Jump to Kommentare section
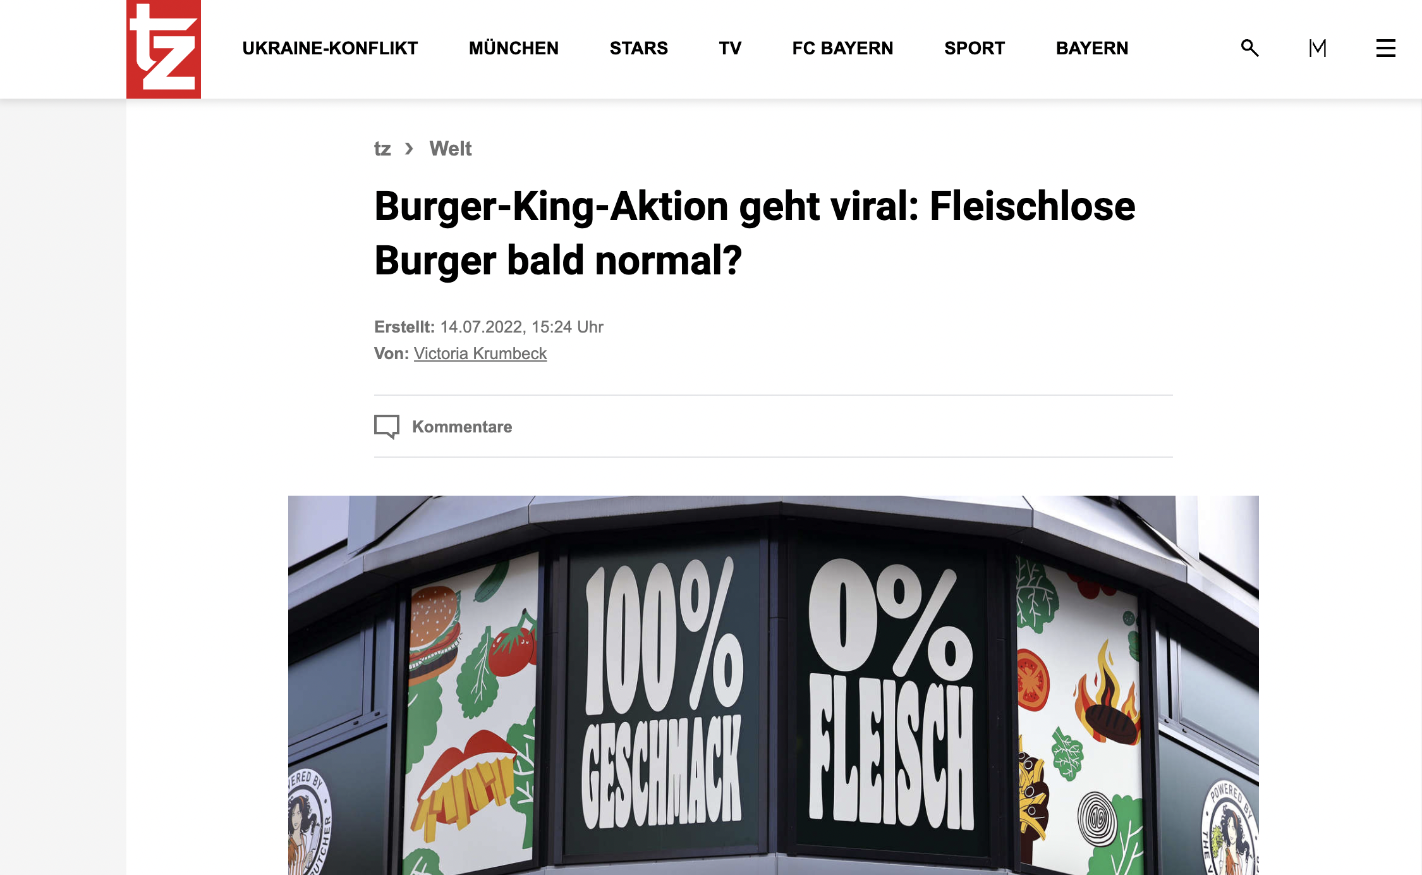 click(x=462, y=427)
